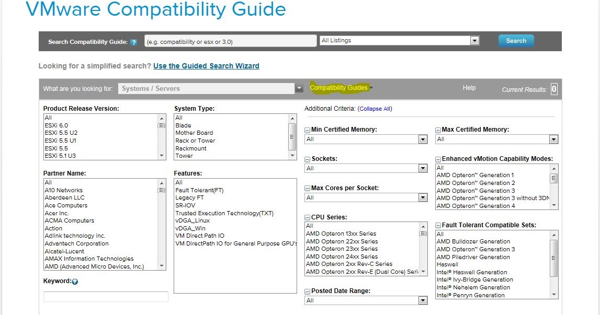The height and width of the screenshot is (315, 600).
Task: Open the All Listings dropdown
Action: coord(473,40)
